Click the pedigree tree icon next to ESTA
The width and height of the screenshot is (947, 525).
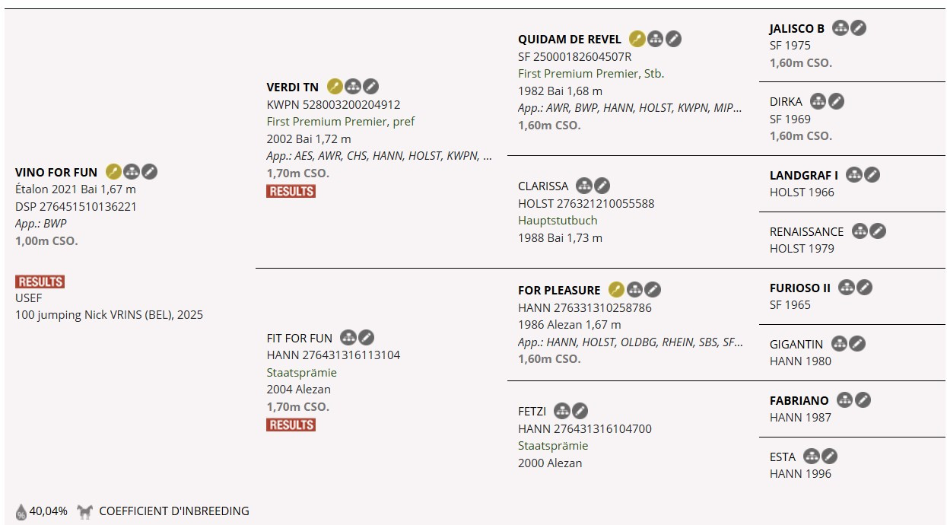[812, 457]
